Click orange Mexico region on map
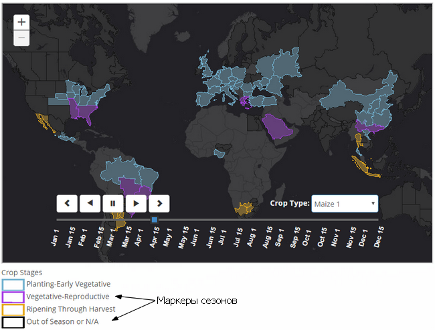 [x=43, y=122]
